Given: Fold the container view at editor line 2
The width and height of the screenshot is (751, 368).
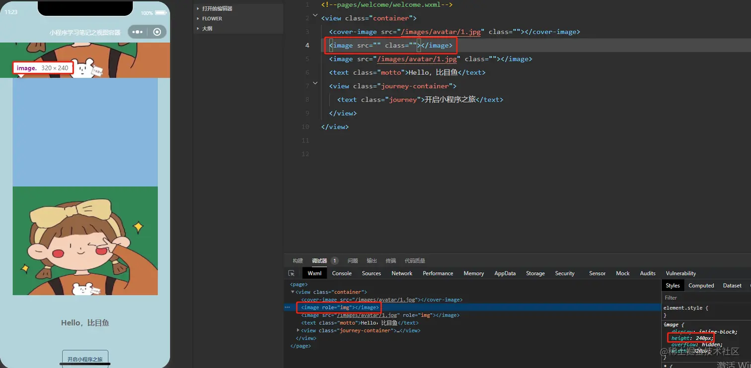Looking at the screenshot, I should point(315,15).
